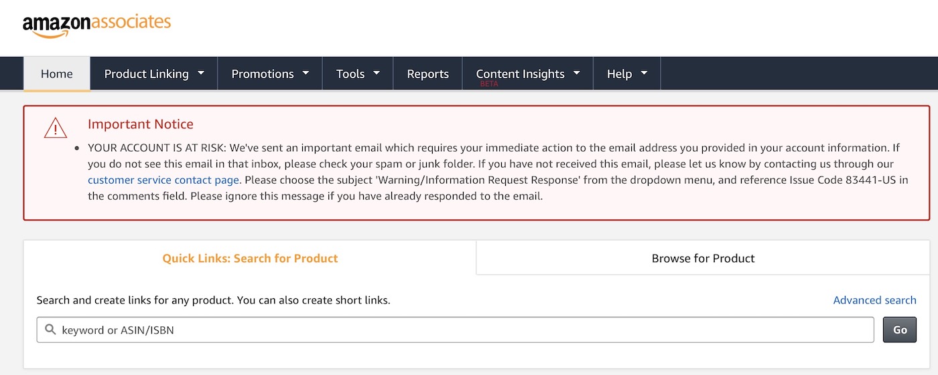The image size is (938, 375).
Task: Expand the Help dropdown arrow
Action: pyautogui.click(x=645, y=73)
